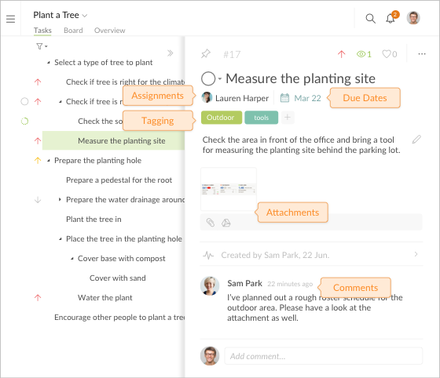440x378 pixels.
Task: Attach from Google Drive icon
Action: 226,223
